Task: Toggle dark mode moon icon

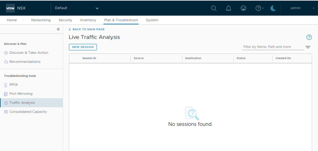Action: [x=273, y=8]
